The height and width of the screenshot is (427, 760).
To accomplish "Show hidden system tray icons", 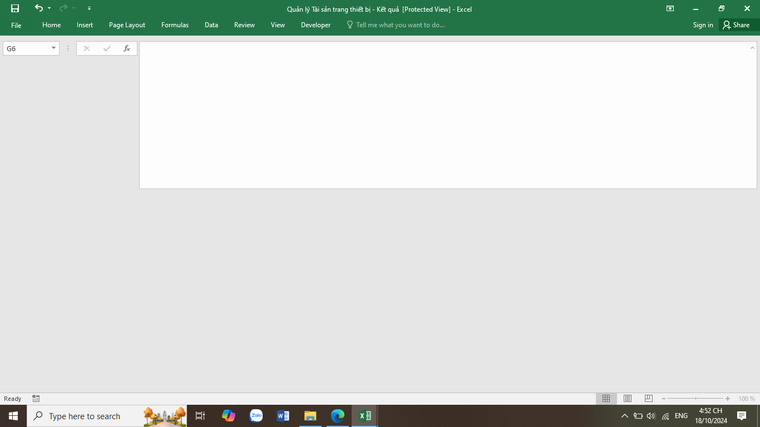I will pyautogui.click(x=624, y=416).
